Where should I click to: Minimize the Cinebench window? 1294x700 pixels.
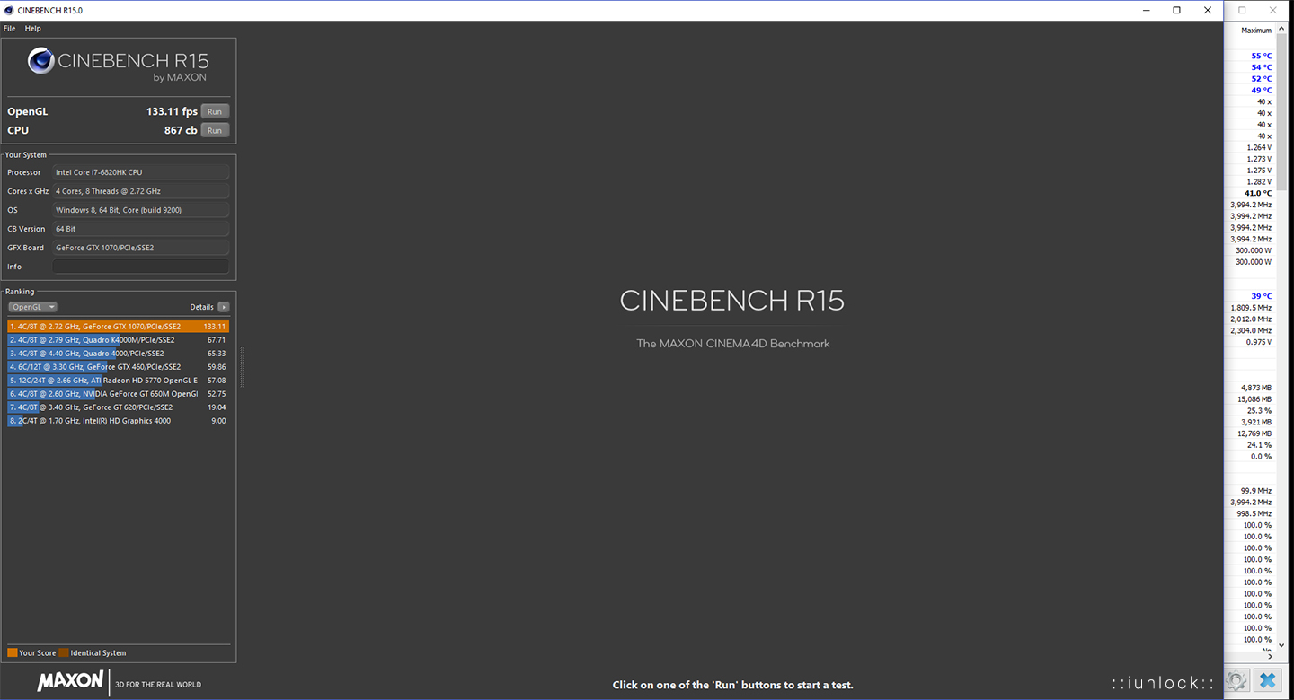1147,10
